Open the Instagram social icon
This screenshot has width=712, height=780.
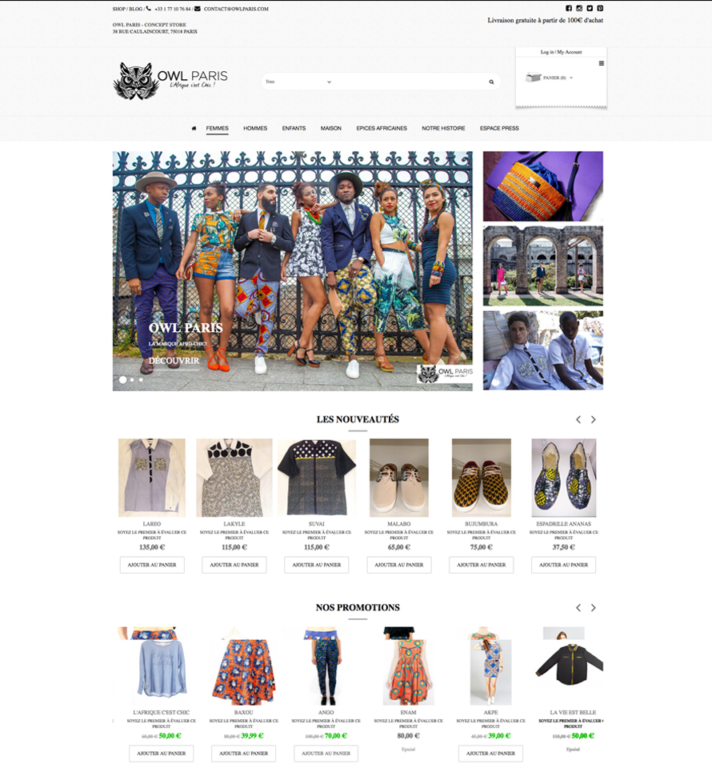click(579, 8)
